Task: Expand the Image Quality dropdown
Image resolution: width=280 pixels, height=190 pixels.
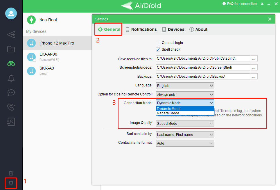Action: tap(185, 124)
